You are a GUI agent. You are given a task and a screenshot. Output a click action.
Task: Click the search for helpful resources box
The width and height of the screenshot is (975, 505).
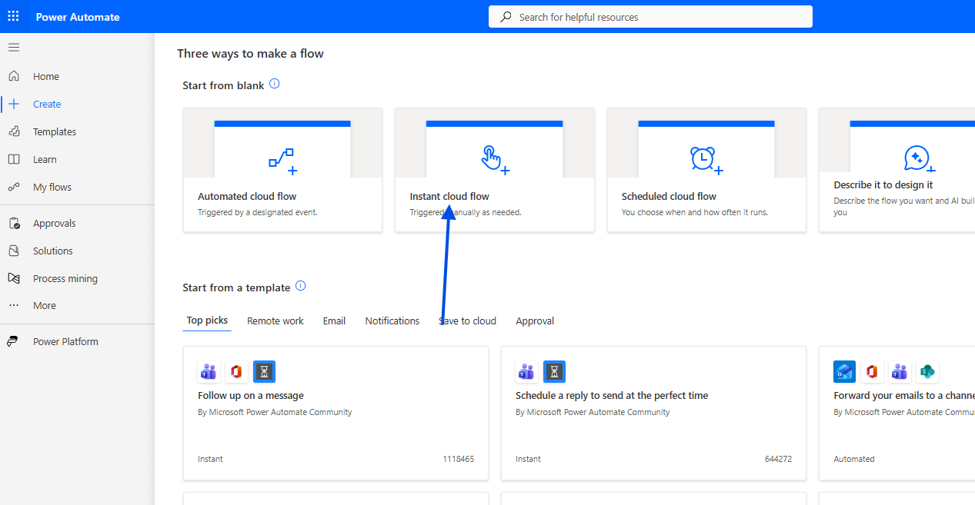coord(650,17)
